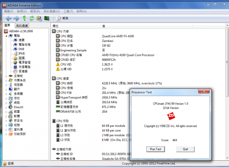The height and width of the screenshot is (167, 229).
Task: Expand the DirectX tree node
Action: point(6,108)
